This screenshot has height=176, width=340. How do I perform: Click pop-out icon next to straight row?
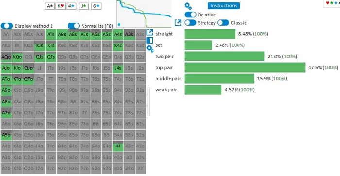tap(150, 32)
